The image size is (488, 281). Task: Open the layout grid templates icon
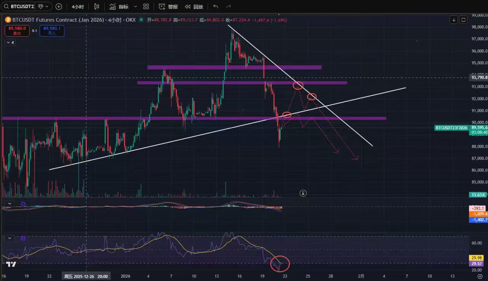coord(146,6)
